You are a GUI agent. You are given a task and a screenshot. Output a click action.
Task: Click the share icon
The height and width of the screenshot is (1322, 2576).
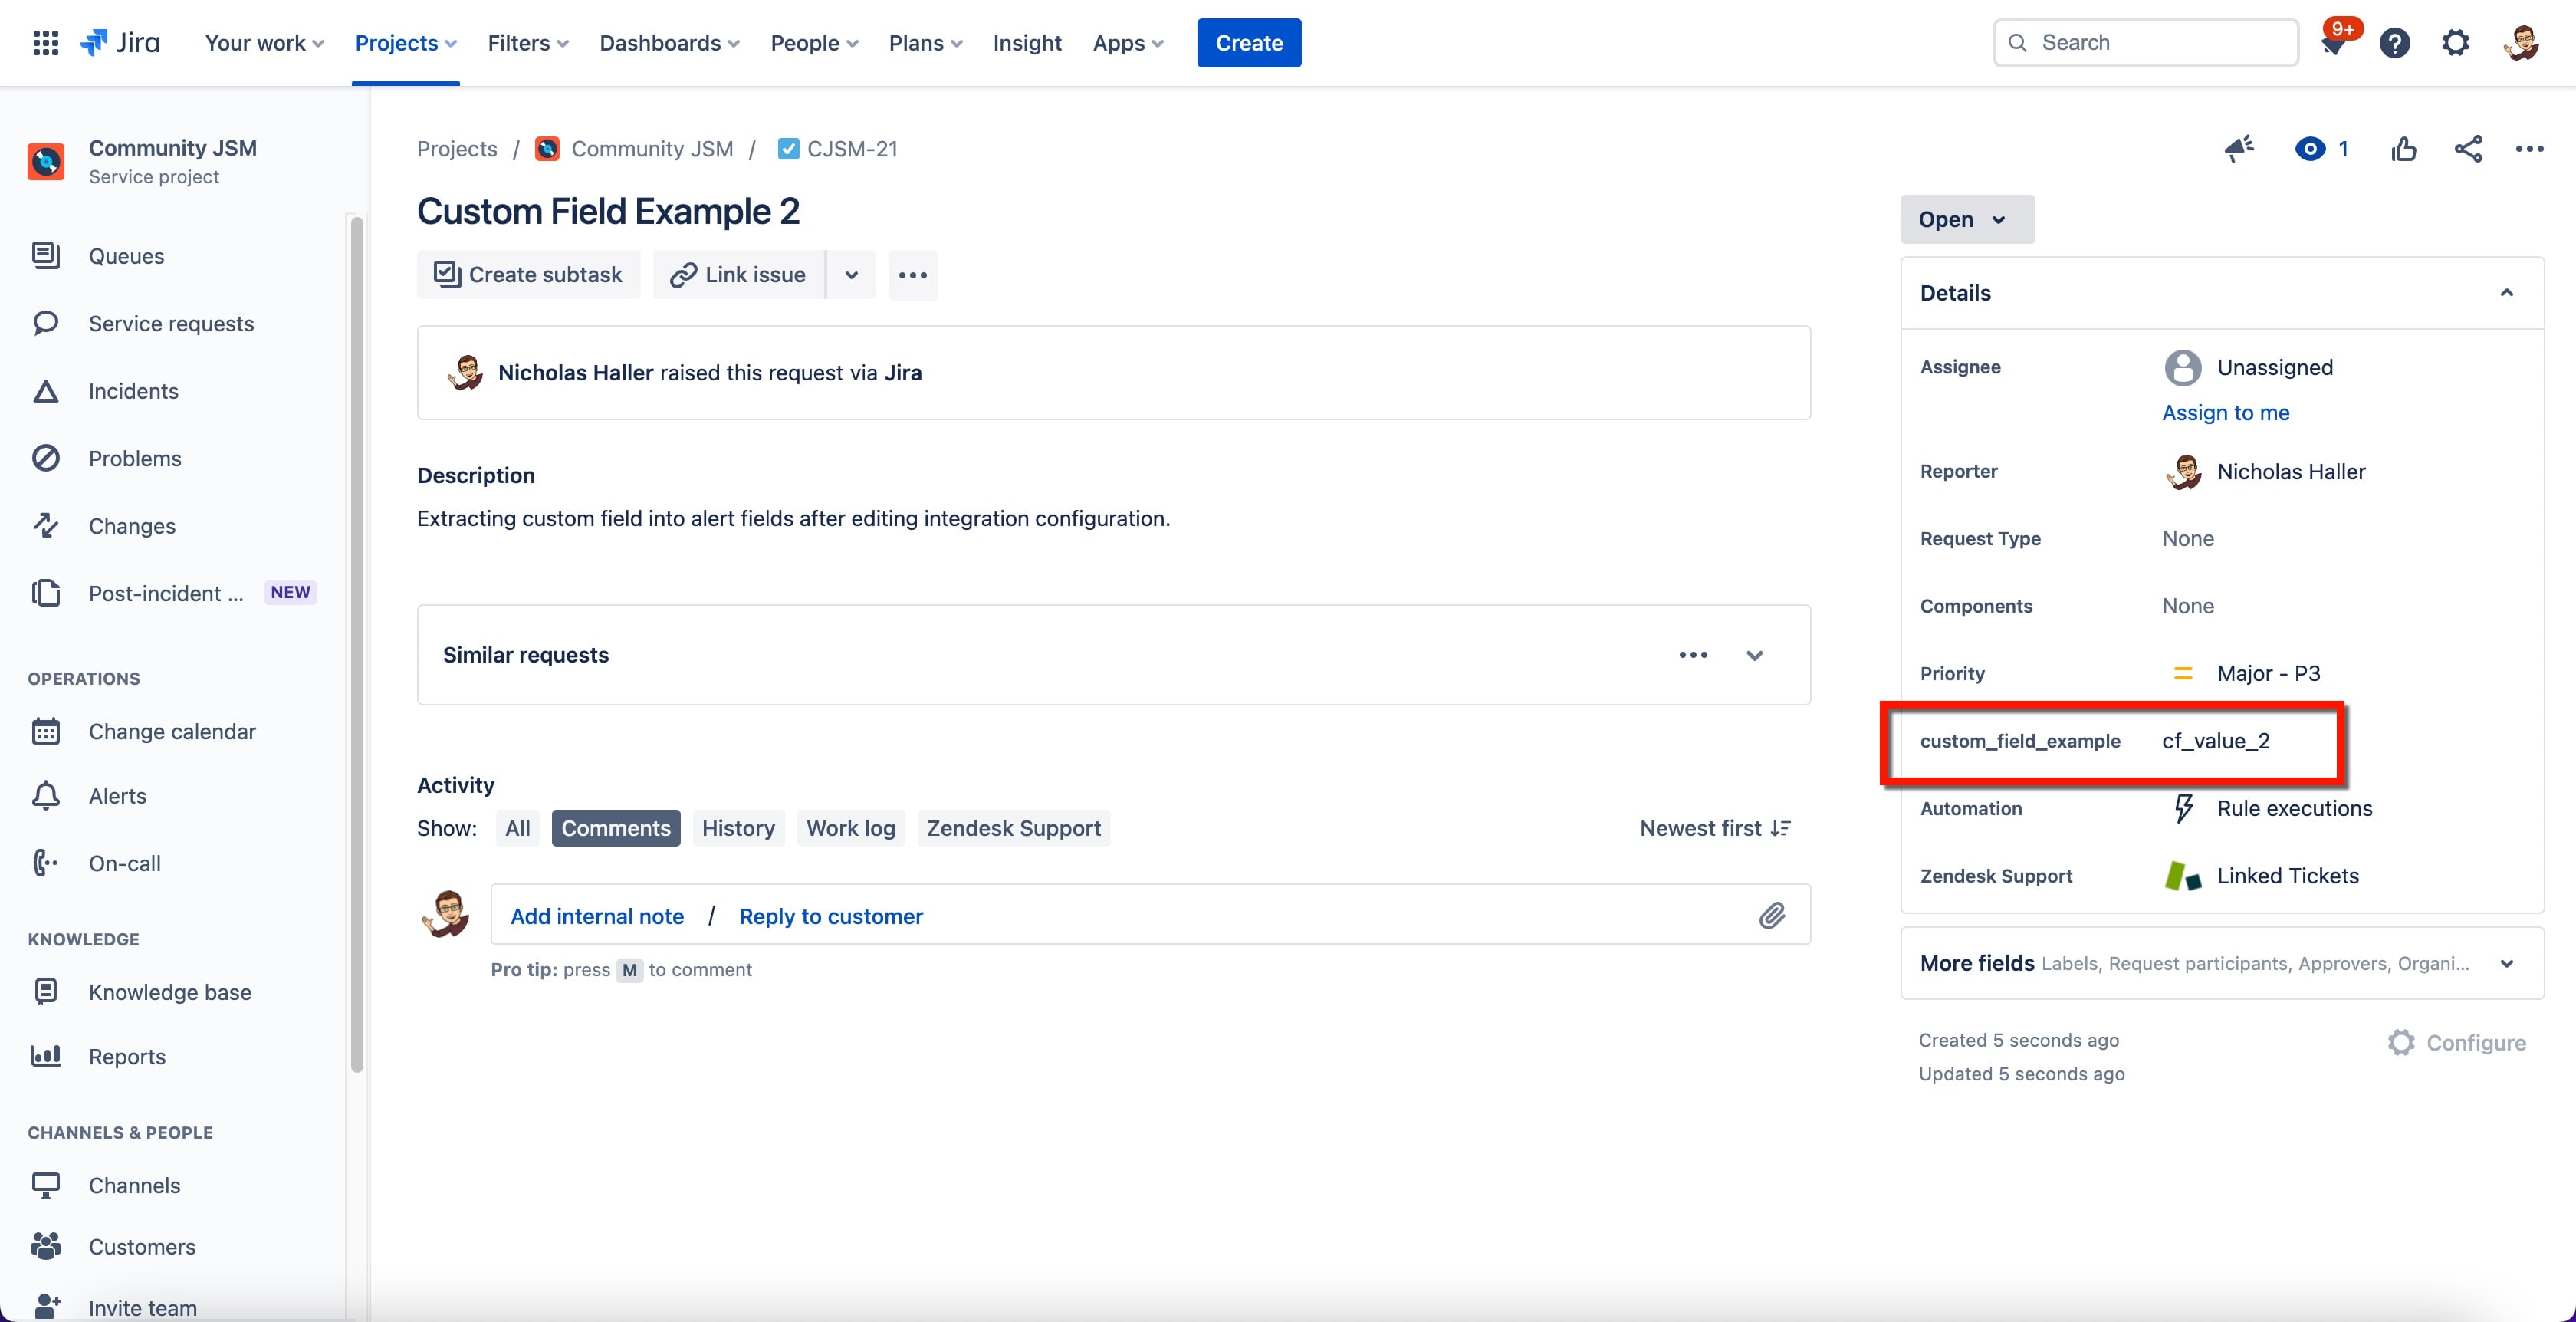pyautogui.click(x=2468, y=149)
